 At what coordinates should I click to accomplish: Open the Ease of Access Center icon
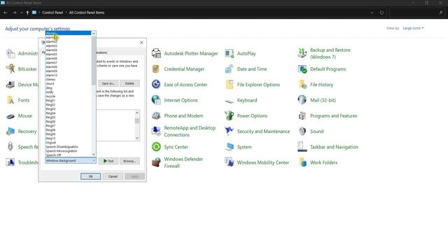[156, 85]
